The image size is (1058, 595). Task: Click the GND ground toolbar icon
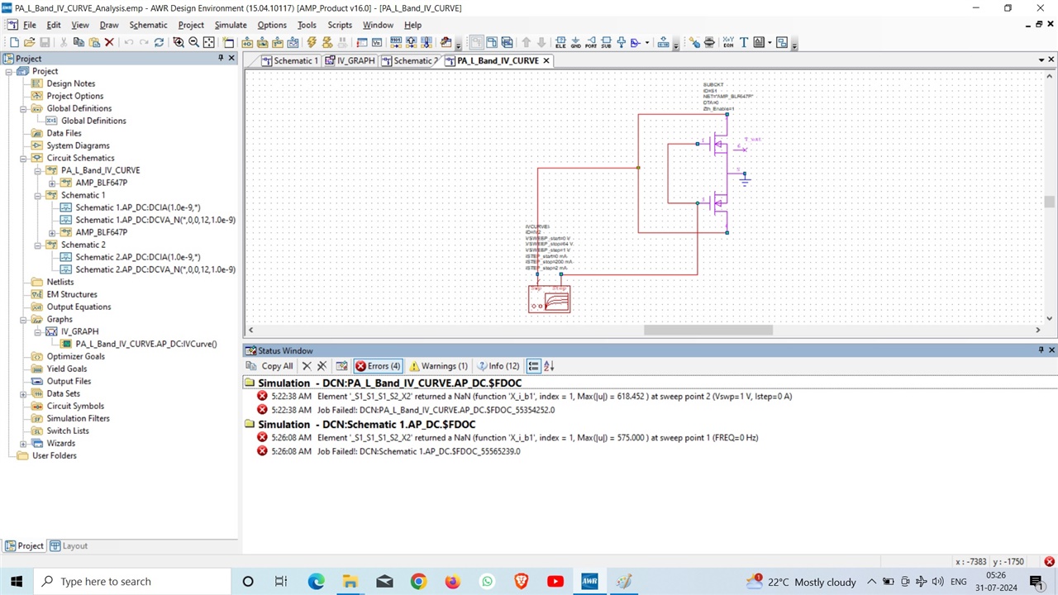click(x=575, y=42)
